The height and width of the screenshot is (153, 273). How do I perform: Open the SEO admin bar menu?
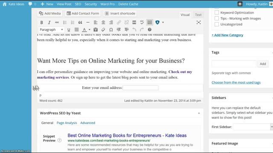coord(78,4)
